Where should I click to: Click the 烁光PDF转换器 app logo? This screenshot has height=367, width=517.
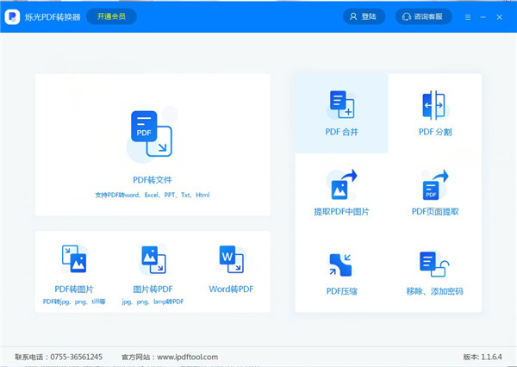(12, 16)
